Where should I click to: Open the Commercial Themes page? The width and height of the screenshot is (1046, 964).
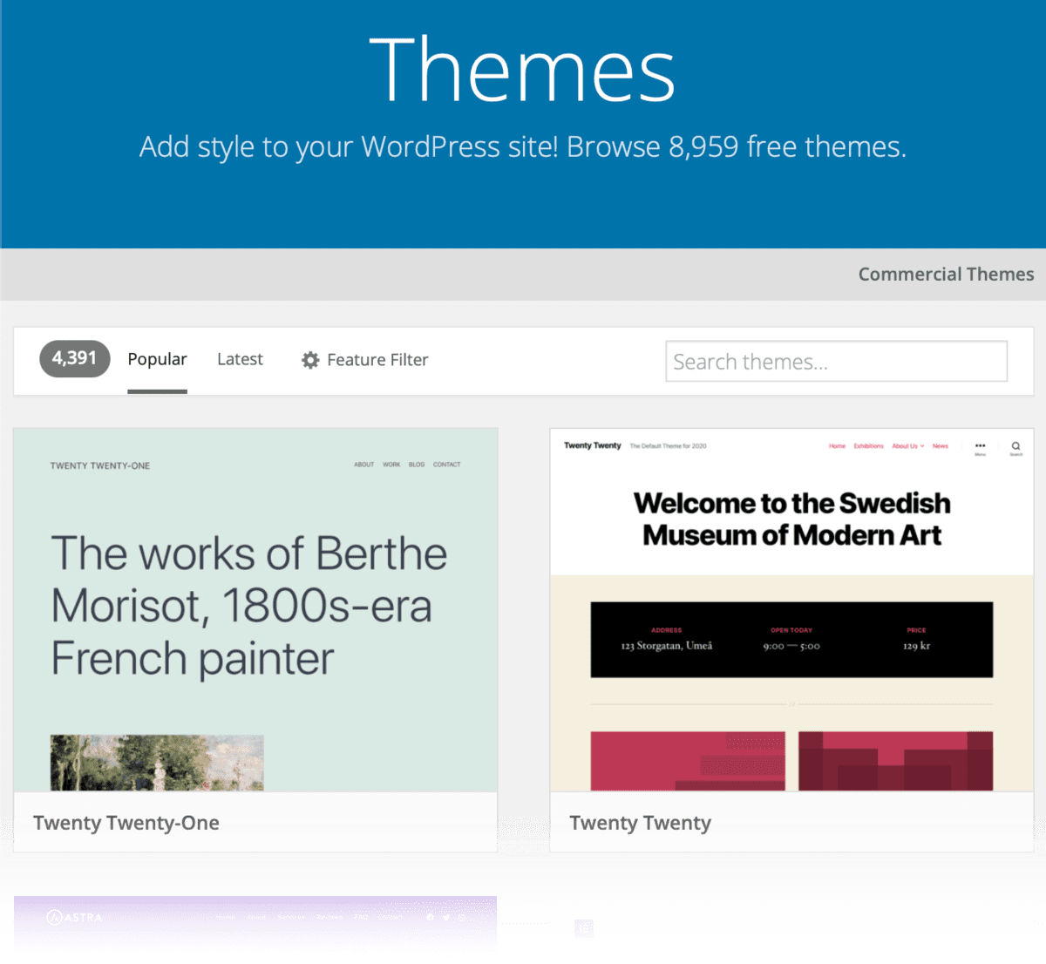pyautogui.click(x=946, y=274)
